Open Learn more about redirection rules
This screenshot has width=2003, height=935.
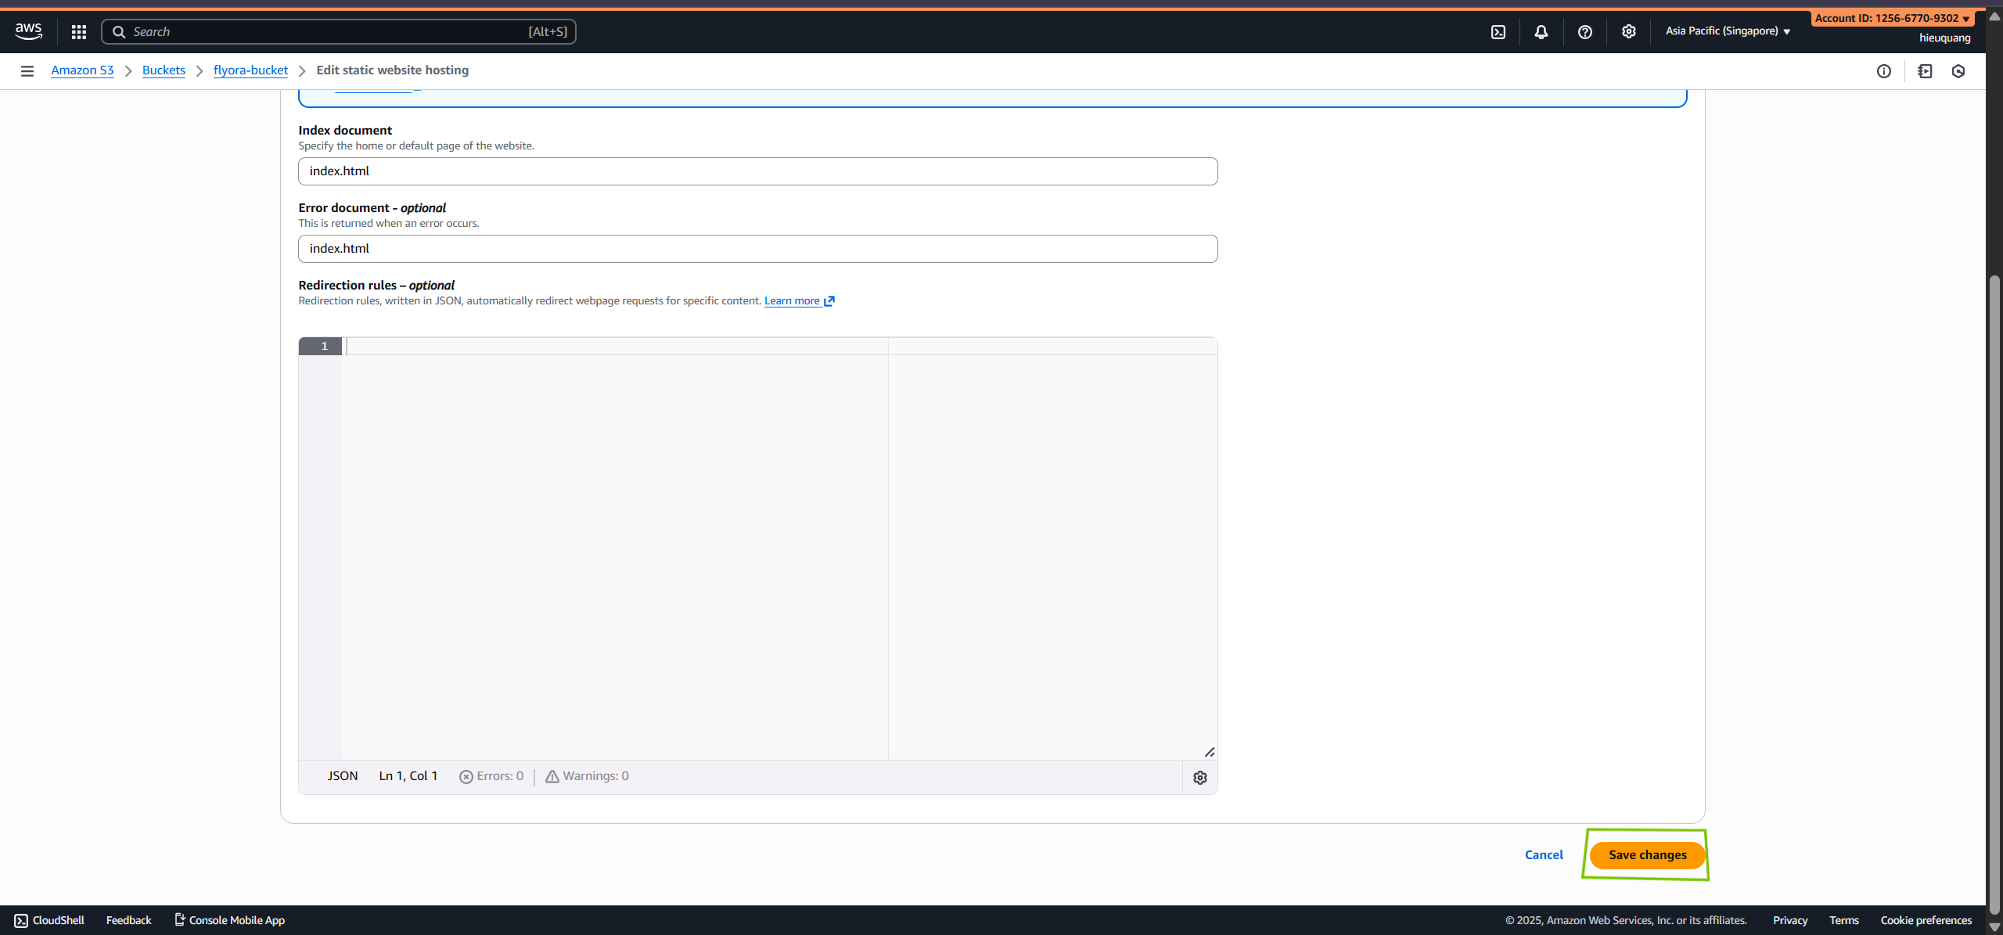tap(793, 300)
